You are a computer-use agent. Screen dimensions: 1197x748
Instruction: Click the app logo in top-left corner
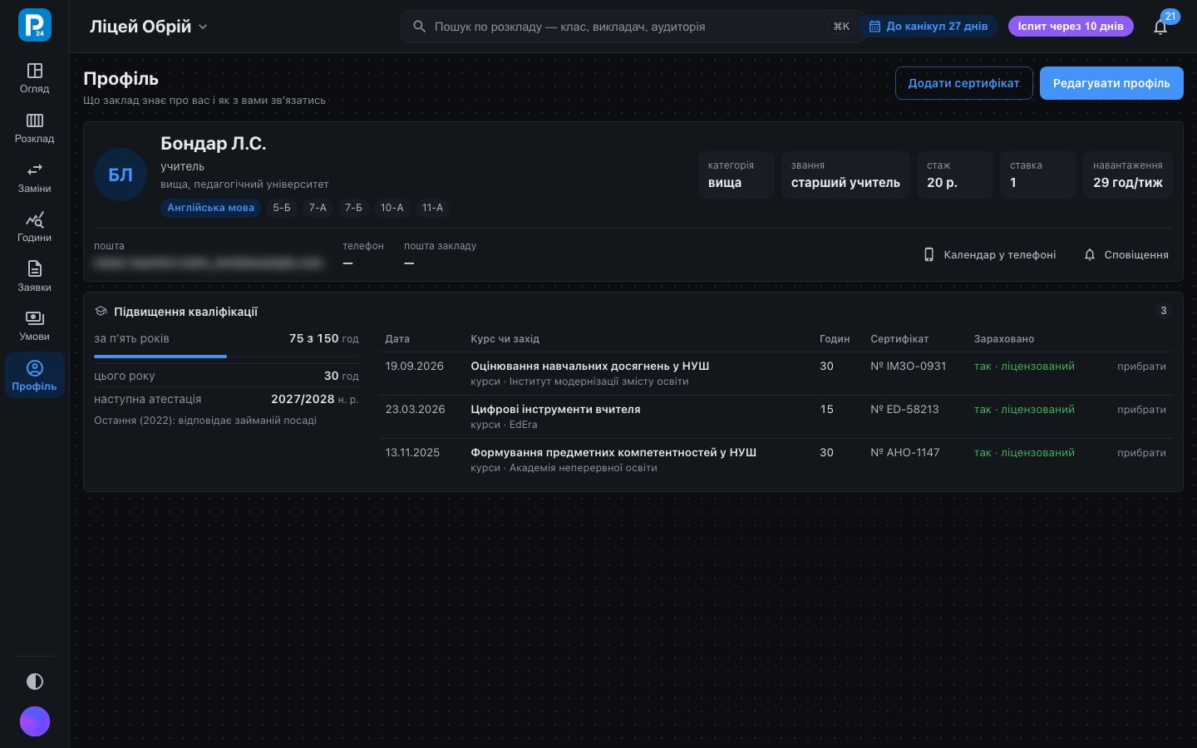coord(35,25)
